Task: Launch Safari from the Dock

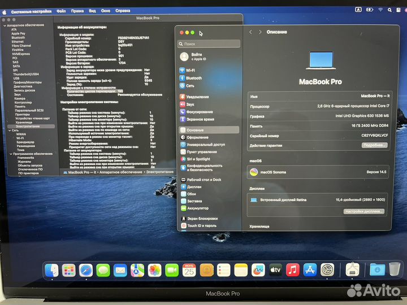Action: [86, 270]
